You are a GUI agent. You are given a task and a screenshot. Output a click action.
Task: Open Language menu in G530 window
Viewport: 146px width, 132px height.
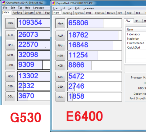point(38,8)
